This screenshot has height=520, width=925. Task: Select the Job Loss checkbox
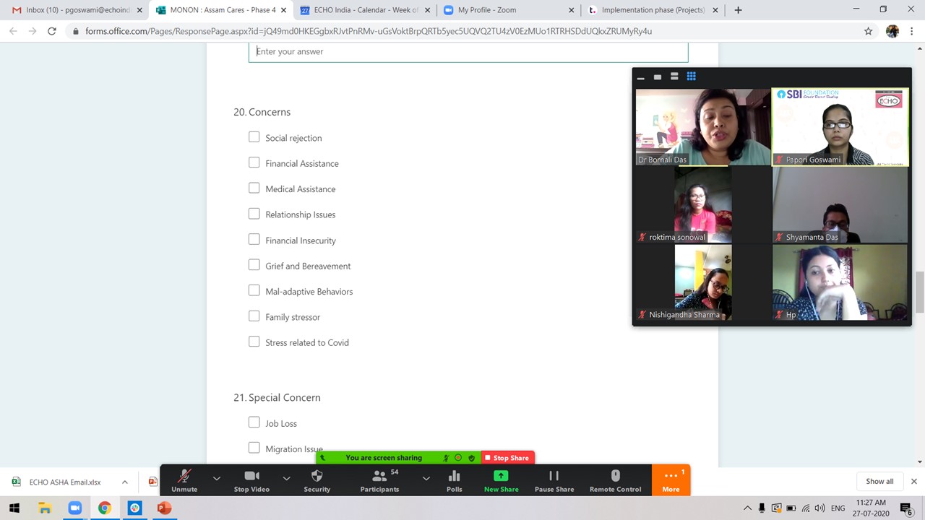[254, 422]
